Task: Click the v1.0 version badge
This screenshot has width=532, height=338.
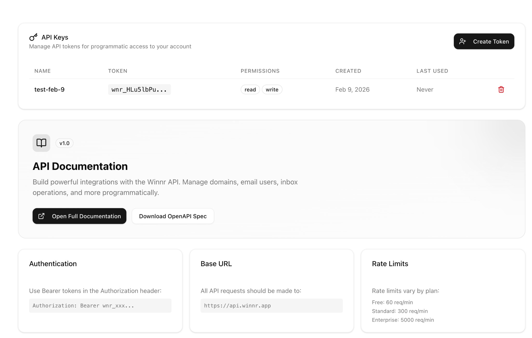Action: pos(64,143)
